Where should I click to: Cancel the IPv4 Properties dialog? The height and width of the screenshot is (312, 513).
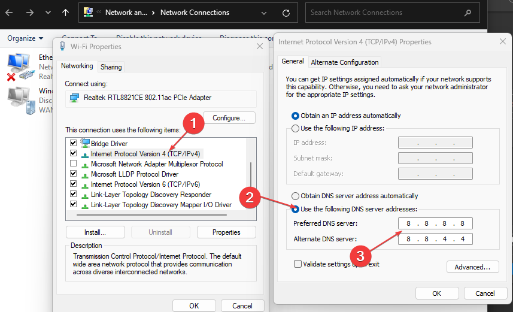(485, 293)
